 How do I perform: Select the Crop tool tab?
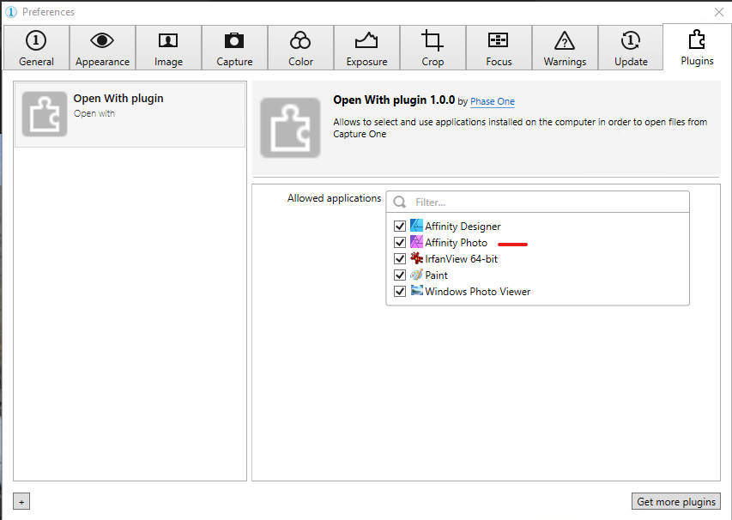[x=433, y=48]
